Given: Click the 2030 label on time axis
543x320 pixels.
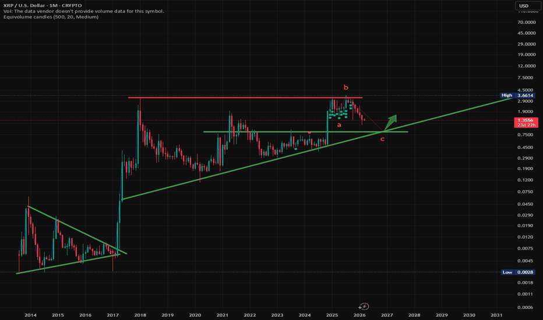Looking at the screenshot, I should coord(469,315).
